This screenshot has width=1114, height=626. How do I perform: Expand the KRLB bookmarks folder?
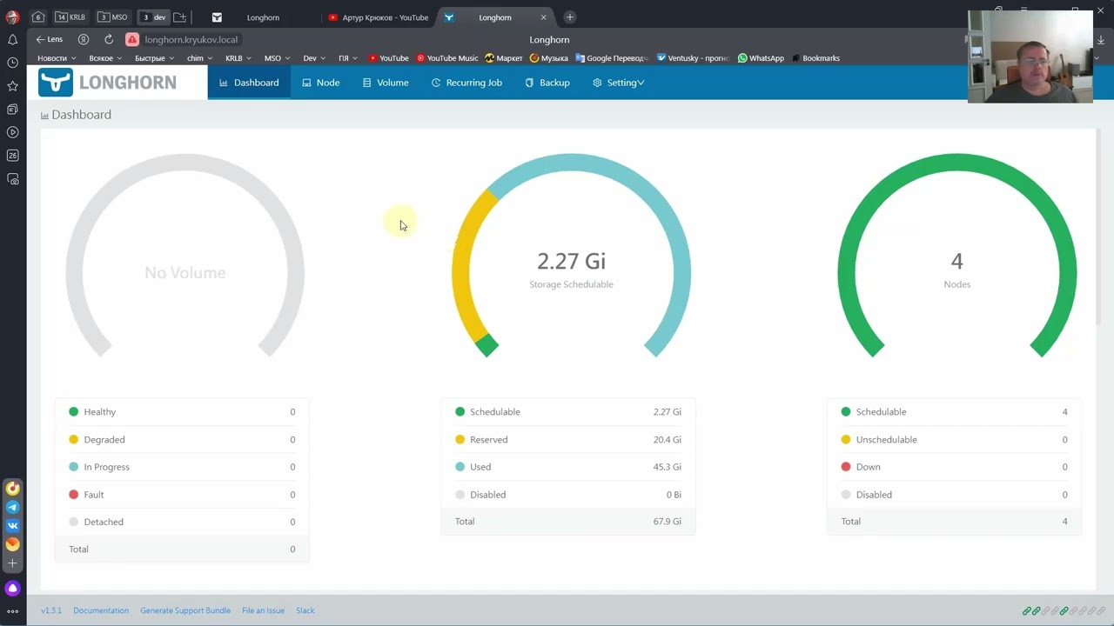[x=238, y=58]
